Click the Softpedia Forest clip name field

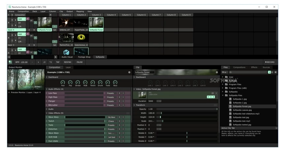(x=144, y=72)
